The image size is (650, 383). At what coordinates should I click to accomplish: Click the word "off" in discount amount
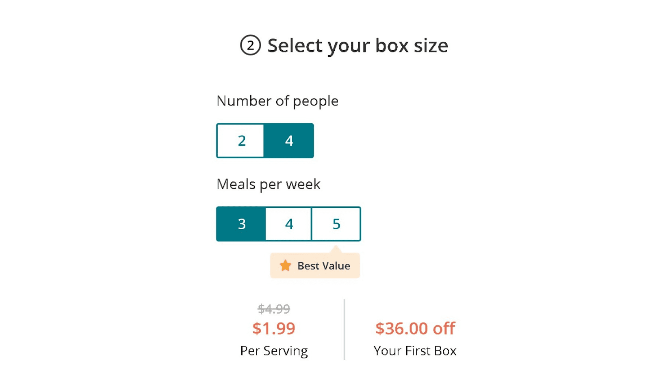coord(444,328)
